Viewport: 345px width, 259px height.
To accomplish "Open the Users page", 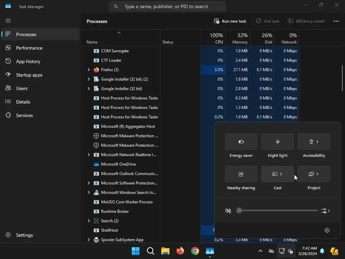I will (40, 88).
